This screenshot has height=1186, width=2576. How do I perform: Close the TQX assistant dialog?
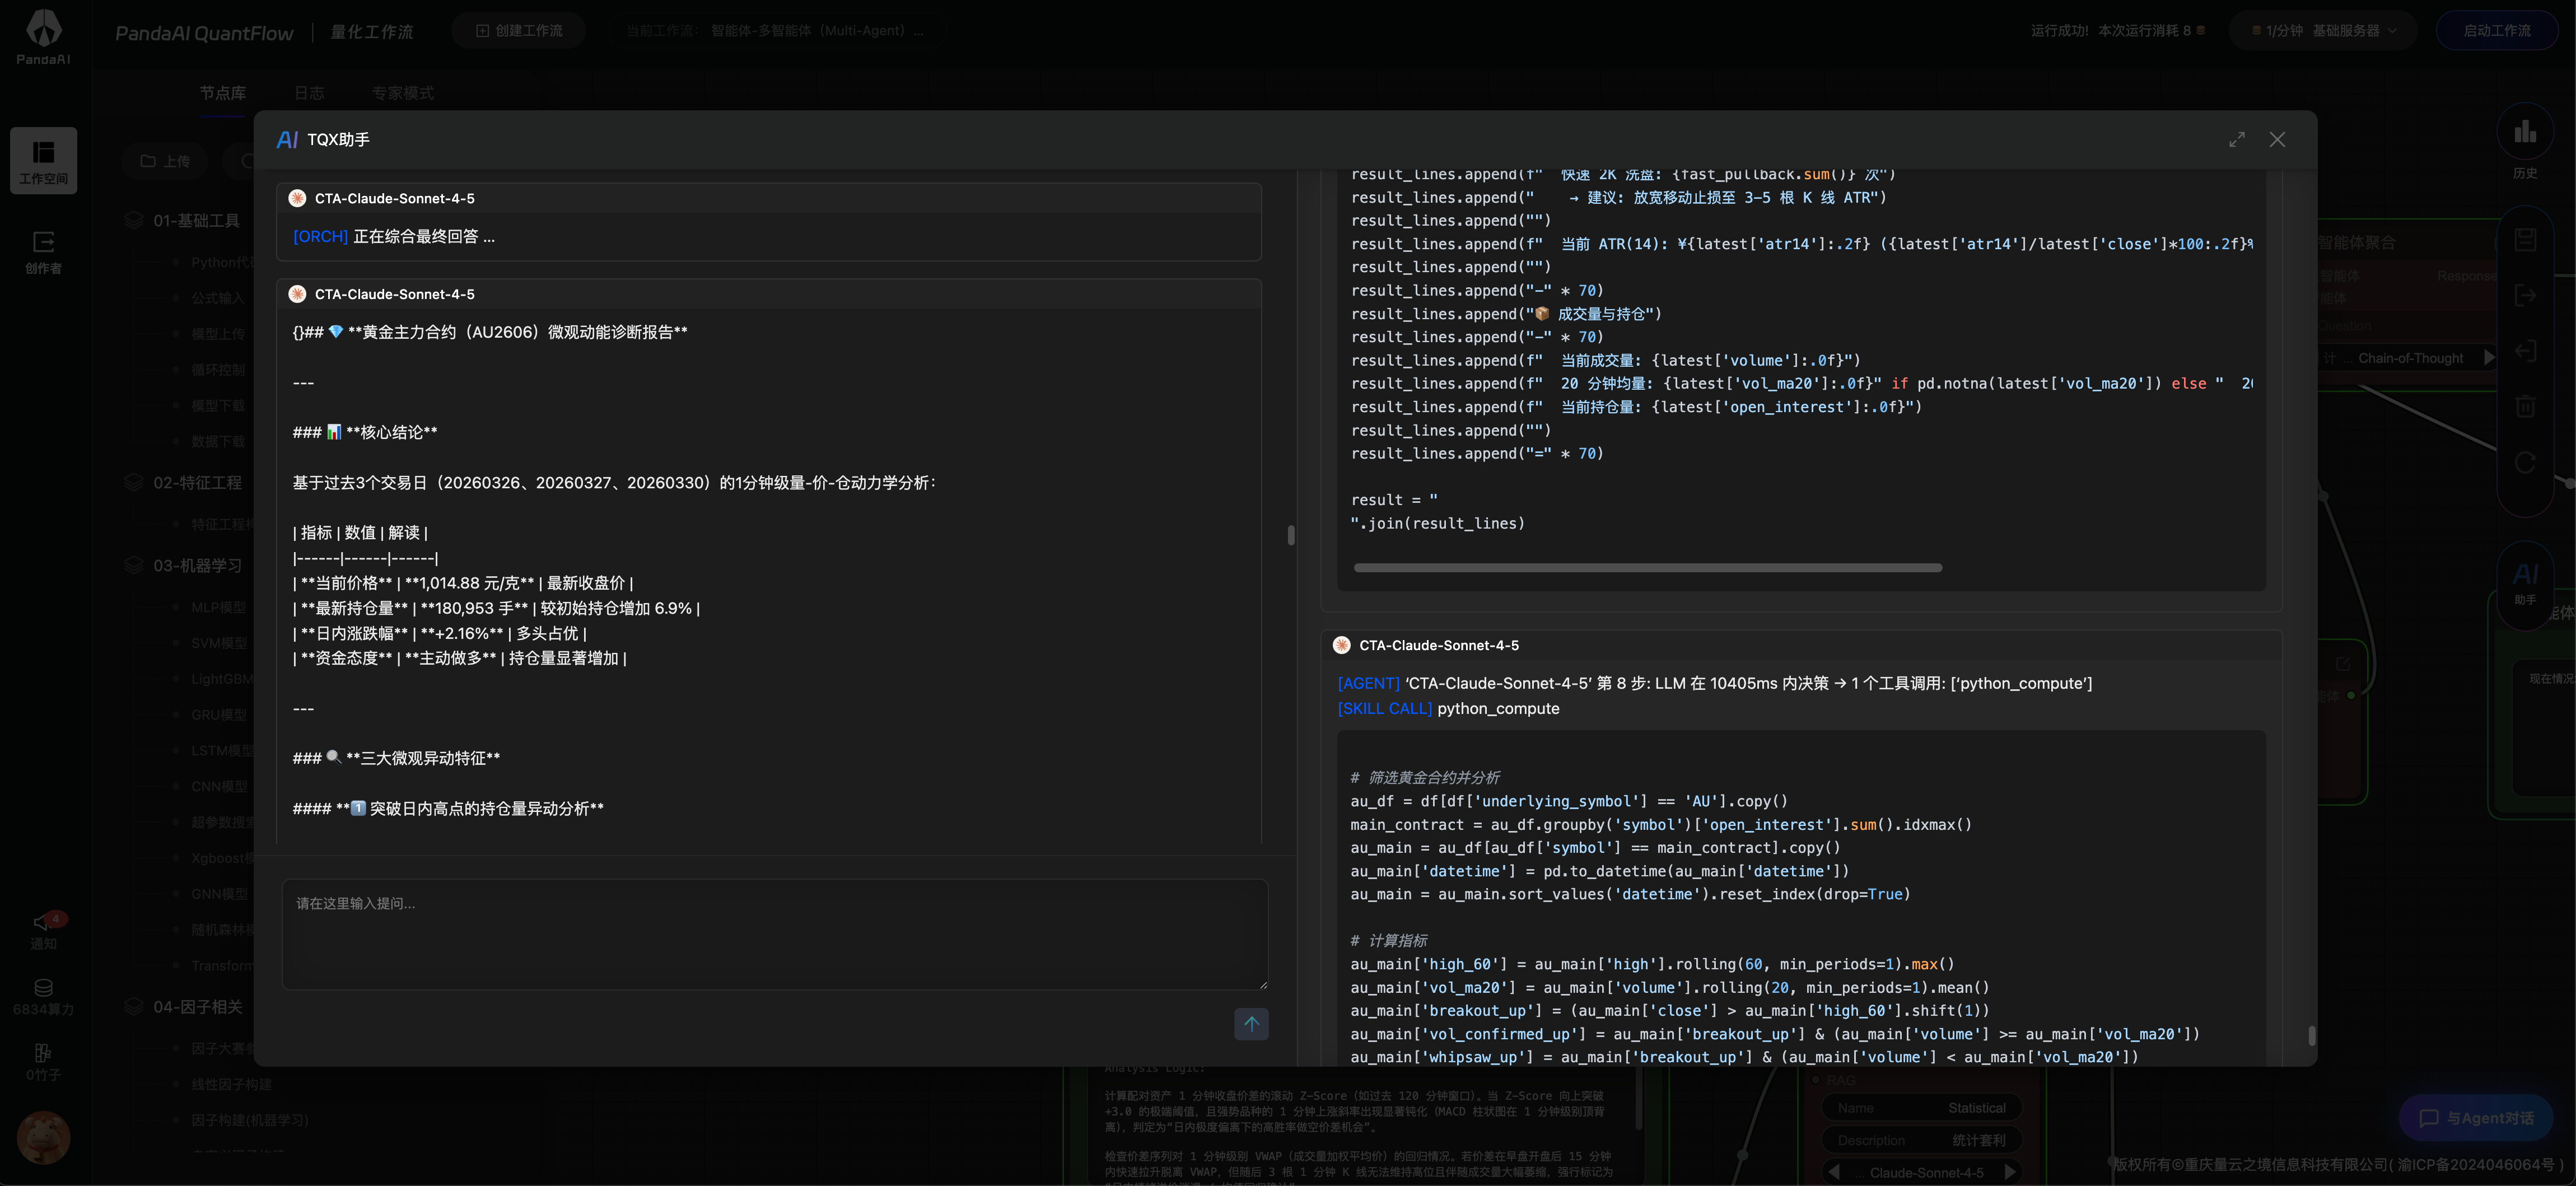(x=2277, y=140)
